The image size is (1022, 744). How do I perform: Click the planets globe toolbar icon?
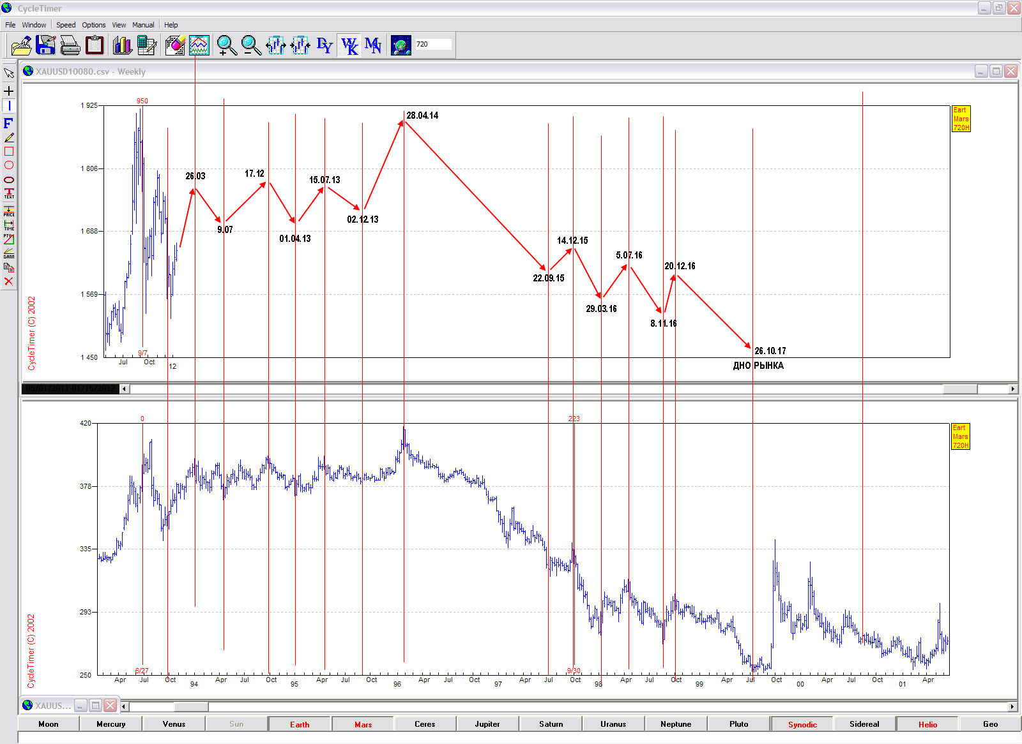point(401,45)
